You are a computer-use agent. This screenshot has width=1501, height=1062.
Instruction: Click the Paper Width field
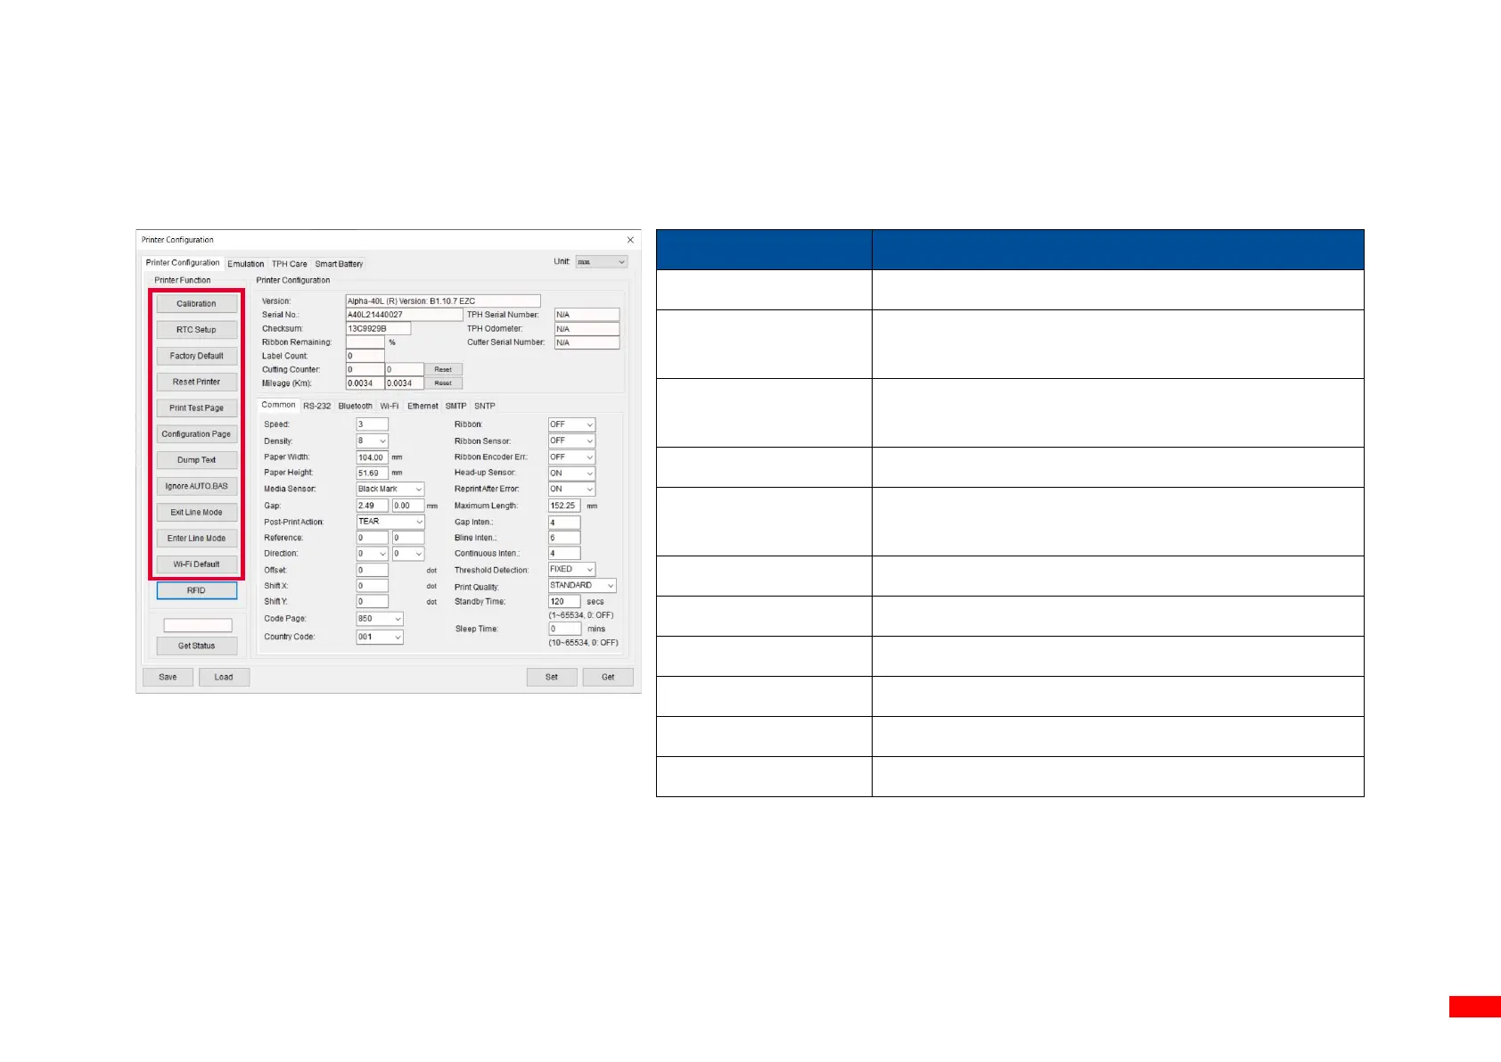pyautogui.click(x=373, y=457)
